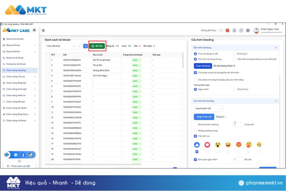Click the Angry reaction emoji
Screen dimensions: 286x191
click(x=238, y=145)
